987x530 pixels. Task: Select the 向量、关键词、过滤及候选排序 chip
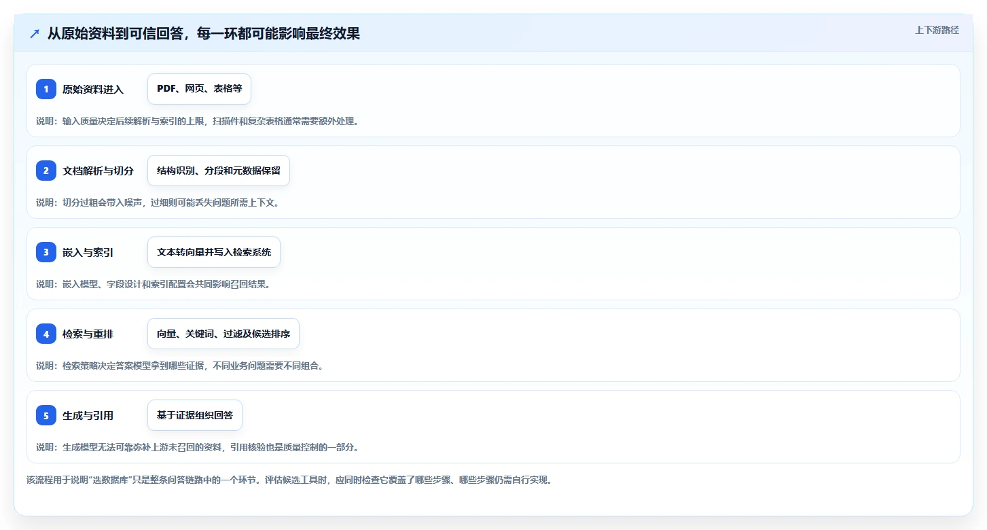click(223, 334)
